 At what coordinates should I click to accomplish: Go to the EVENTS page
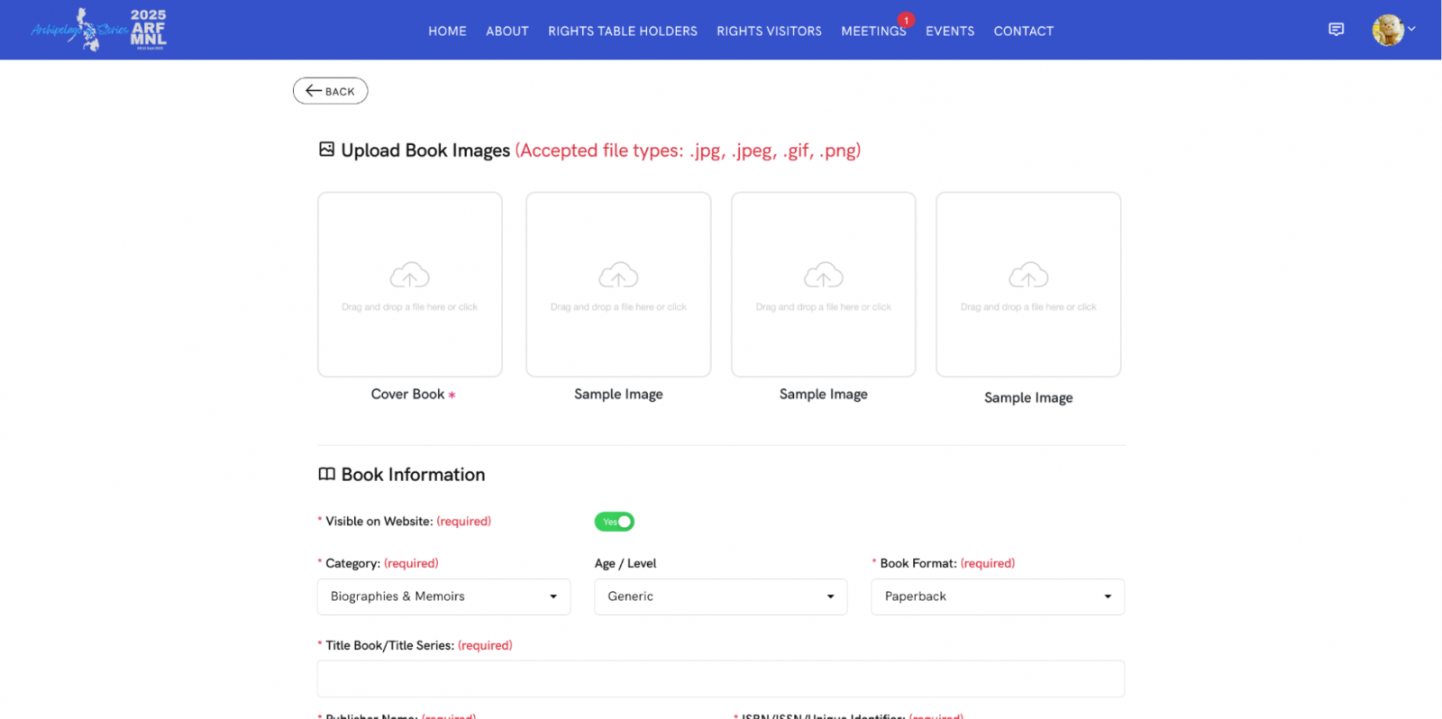950,31
